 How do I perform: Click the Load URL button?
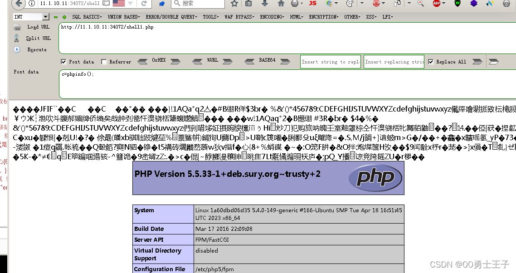(38, 27)
